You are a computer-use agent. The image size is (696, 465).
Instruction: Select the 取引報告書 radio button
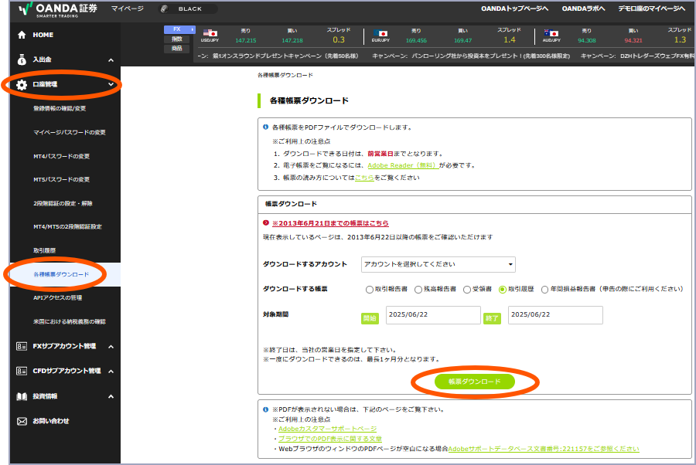click(370, 290)
